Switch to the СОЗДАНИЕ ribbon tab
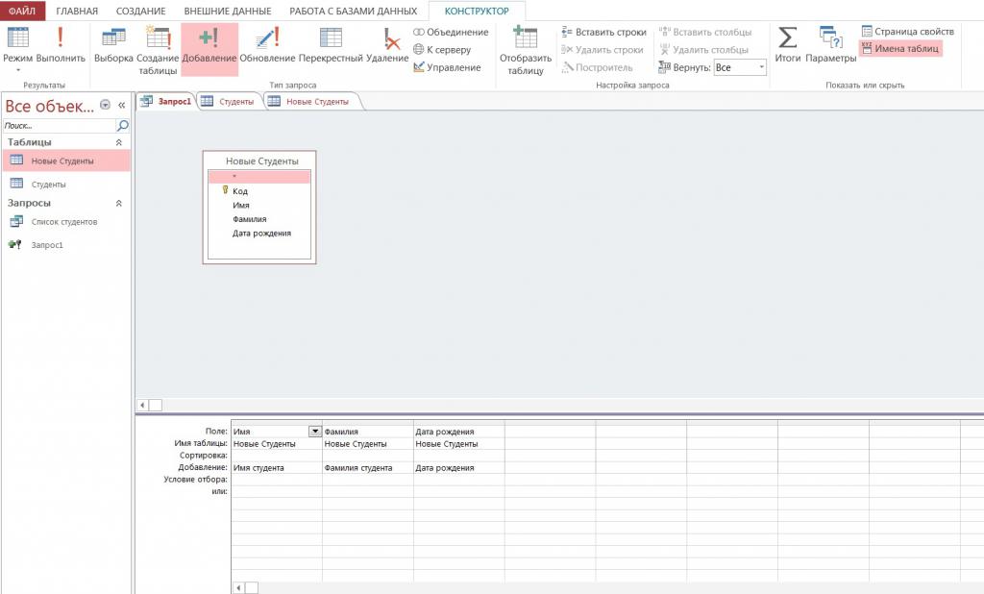The height and width of the screenshot is (594, 984). [x=140, y=11]
